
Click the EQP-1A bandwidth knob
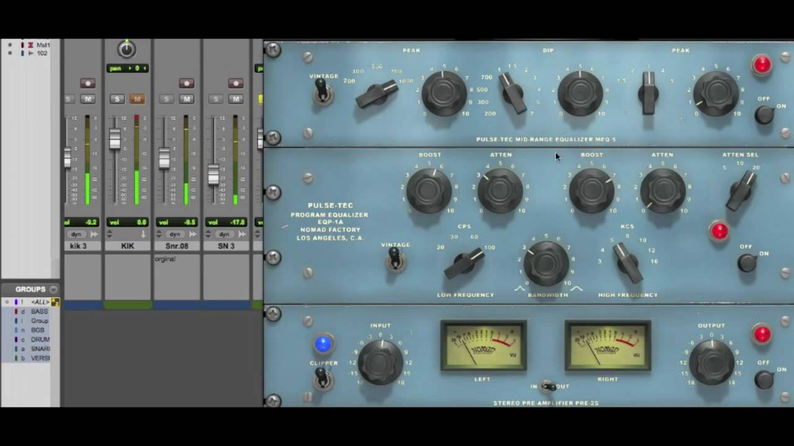546,263
